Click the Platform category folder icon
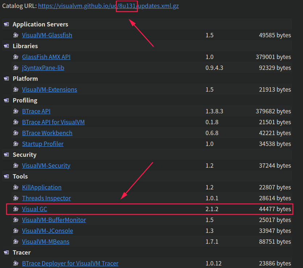Viewport: 303px width, 268px height. coord(7,78)
